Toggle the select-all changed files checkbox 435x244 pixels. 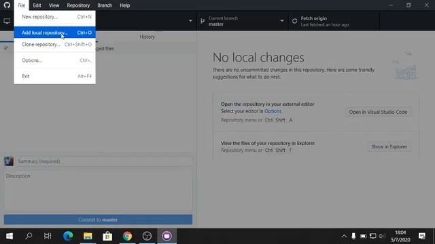(6, 48)
